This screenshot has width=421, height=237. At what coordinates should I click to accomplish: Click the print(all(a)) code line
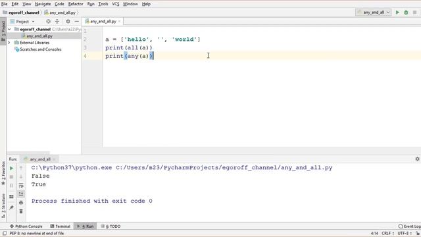pyautogui.click(x=129, y=47)
